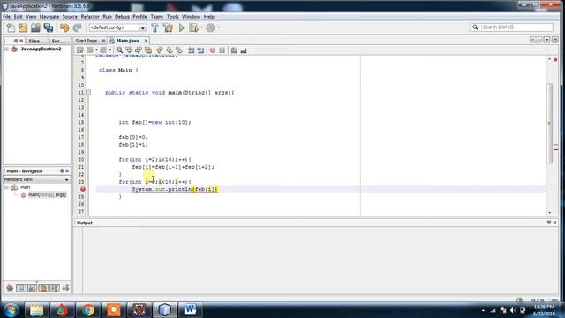Click the New File toolbar icon
565x318 pixels.
11,27
